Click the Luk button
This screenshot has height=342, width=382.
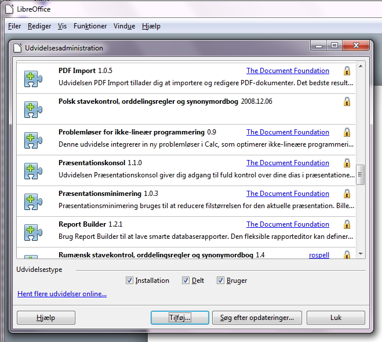click(x=336, y=318)
